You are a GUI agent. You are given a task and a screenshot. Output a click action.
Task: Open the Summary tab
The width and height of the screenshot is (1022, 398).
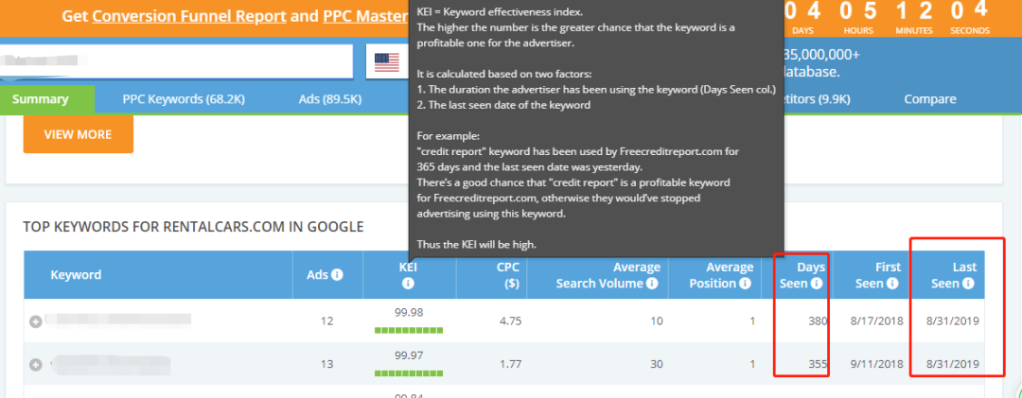41,99
